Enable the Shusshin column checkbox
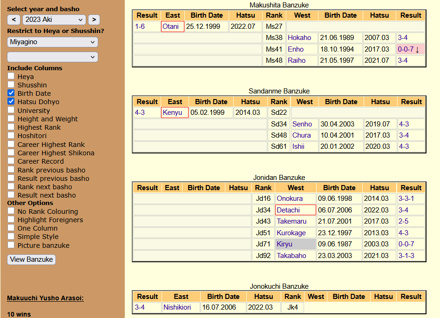This screenshot has height=318, width=440. [x=11, y=84]
